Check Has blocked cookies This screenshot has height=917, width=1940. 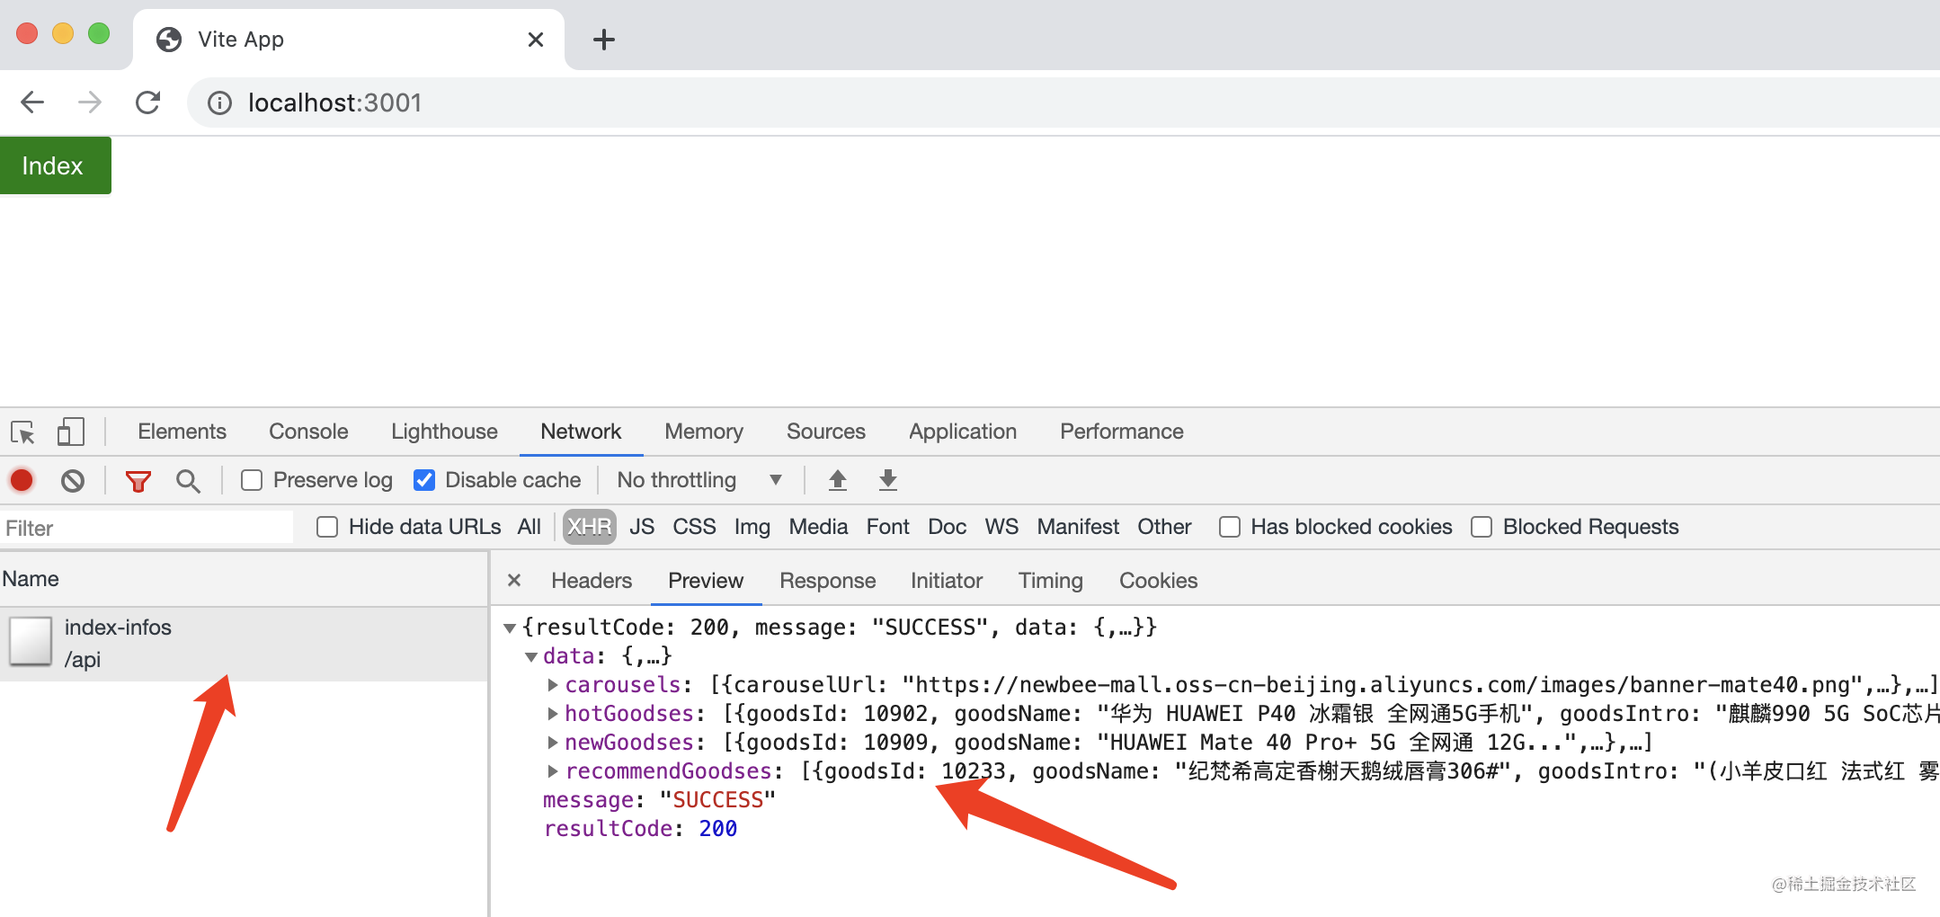point(1230,527)
